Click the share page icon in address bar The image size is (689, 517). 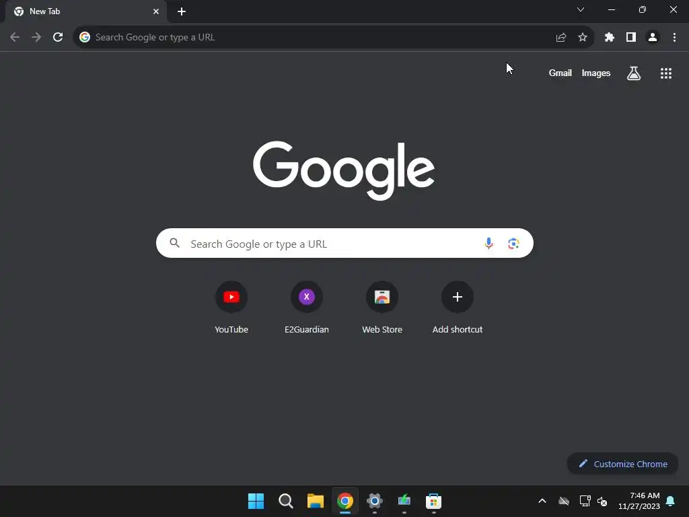click(561, 38)
